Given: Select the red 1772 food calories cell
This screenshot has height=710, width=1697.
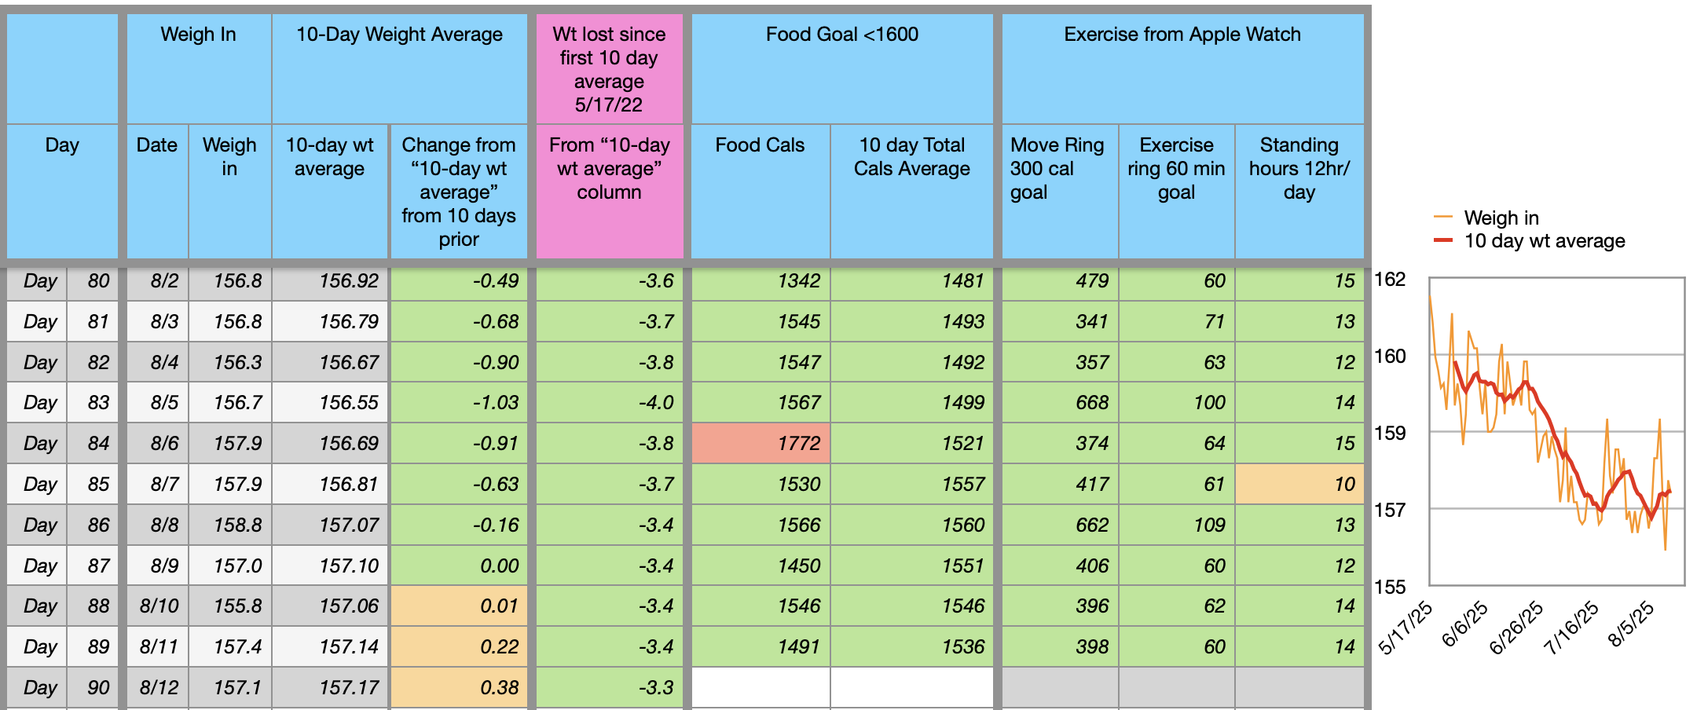Looking at the screenshot, I should [761, 443].
